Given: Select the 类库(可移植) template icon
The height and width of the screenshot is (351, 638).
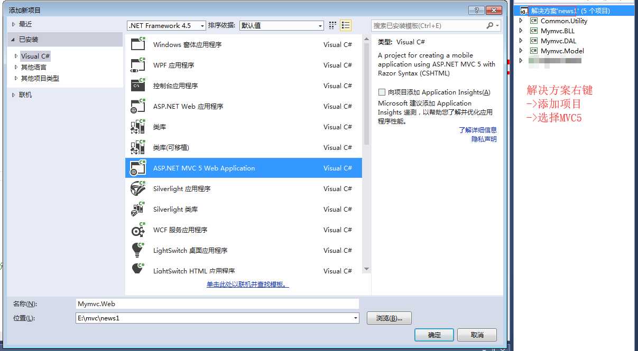Looking at the screenshot, I should tap(138, 147).
